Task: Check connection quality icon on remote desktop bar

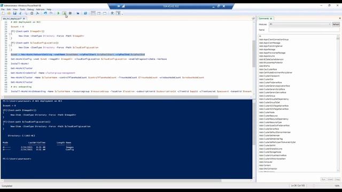Action: click(123, 6)
